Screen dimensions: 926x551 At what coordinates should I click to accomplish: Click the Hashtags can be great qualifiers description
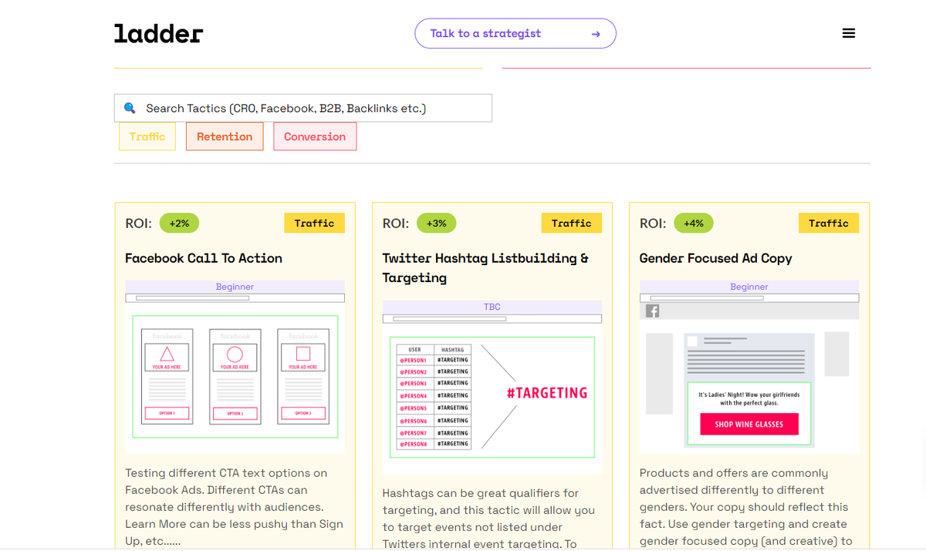(488, 518)
